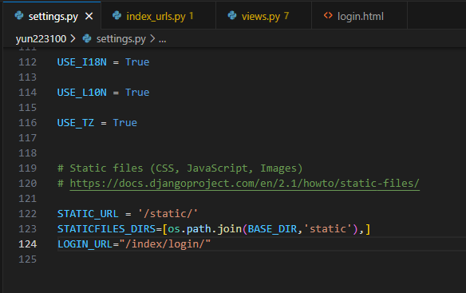Click the STATIC_URL variable name
This screenshot has height=293, width=466.
coord(88,214)
